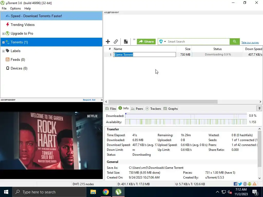263x197 pixels.
Task: Click the torrent list scroll left arrow
Action: pyautogui.click(x=106, y=102)
